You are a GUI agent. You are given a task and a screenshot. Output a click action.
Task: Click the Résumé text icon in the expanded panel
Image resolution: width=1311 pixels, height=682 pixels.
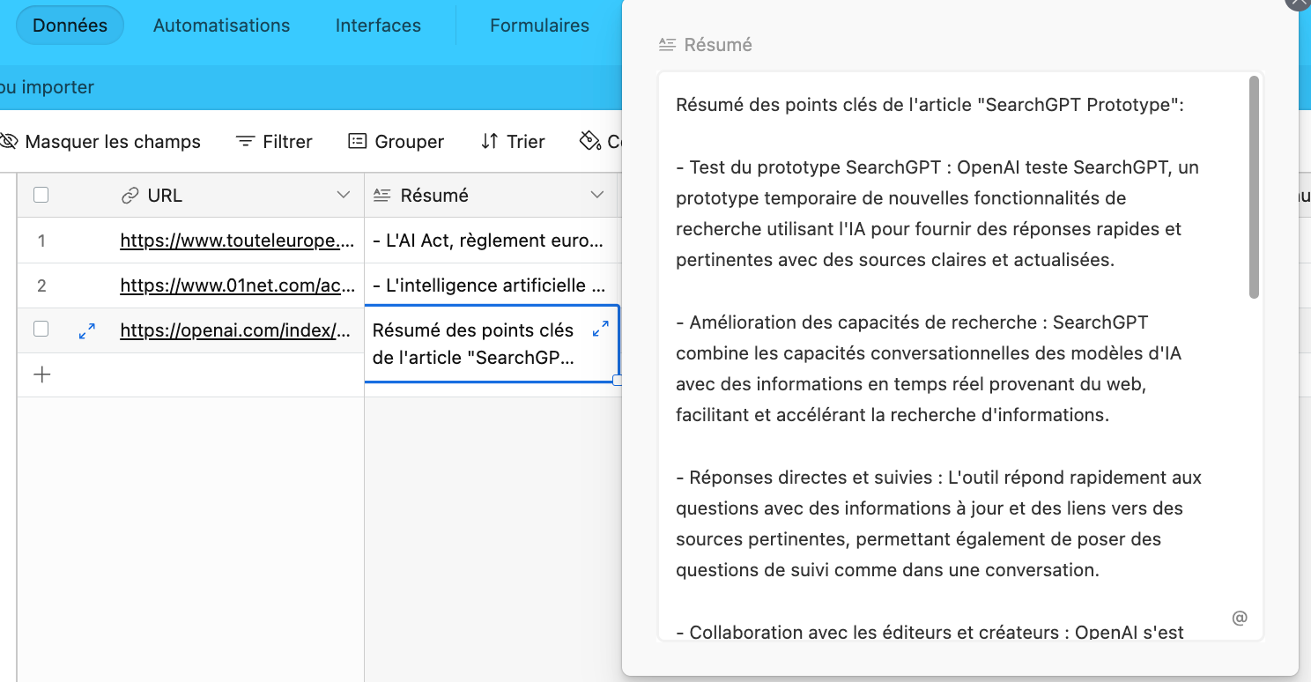click(667, 44)
